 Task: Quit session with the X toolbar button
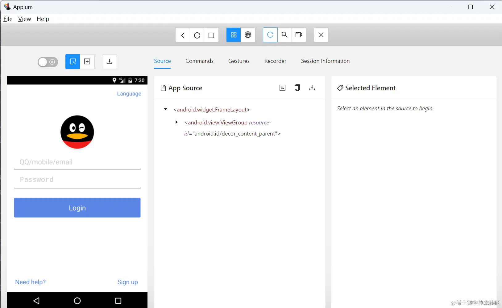pyautogui.click(x=321, y=35)
